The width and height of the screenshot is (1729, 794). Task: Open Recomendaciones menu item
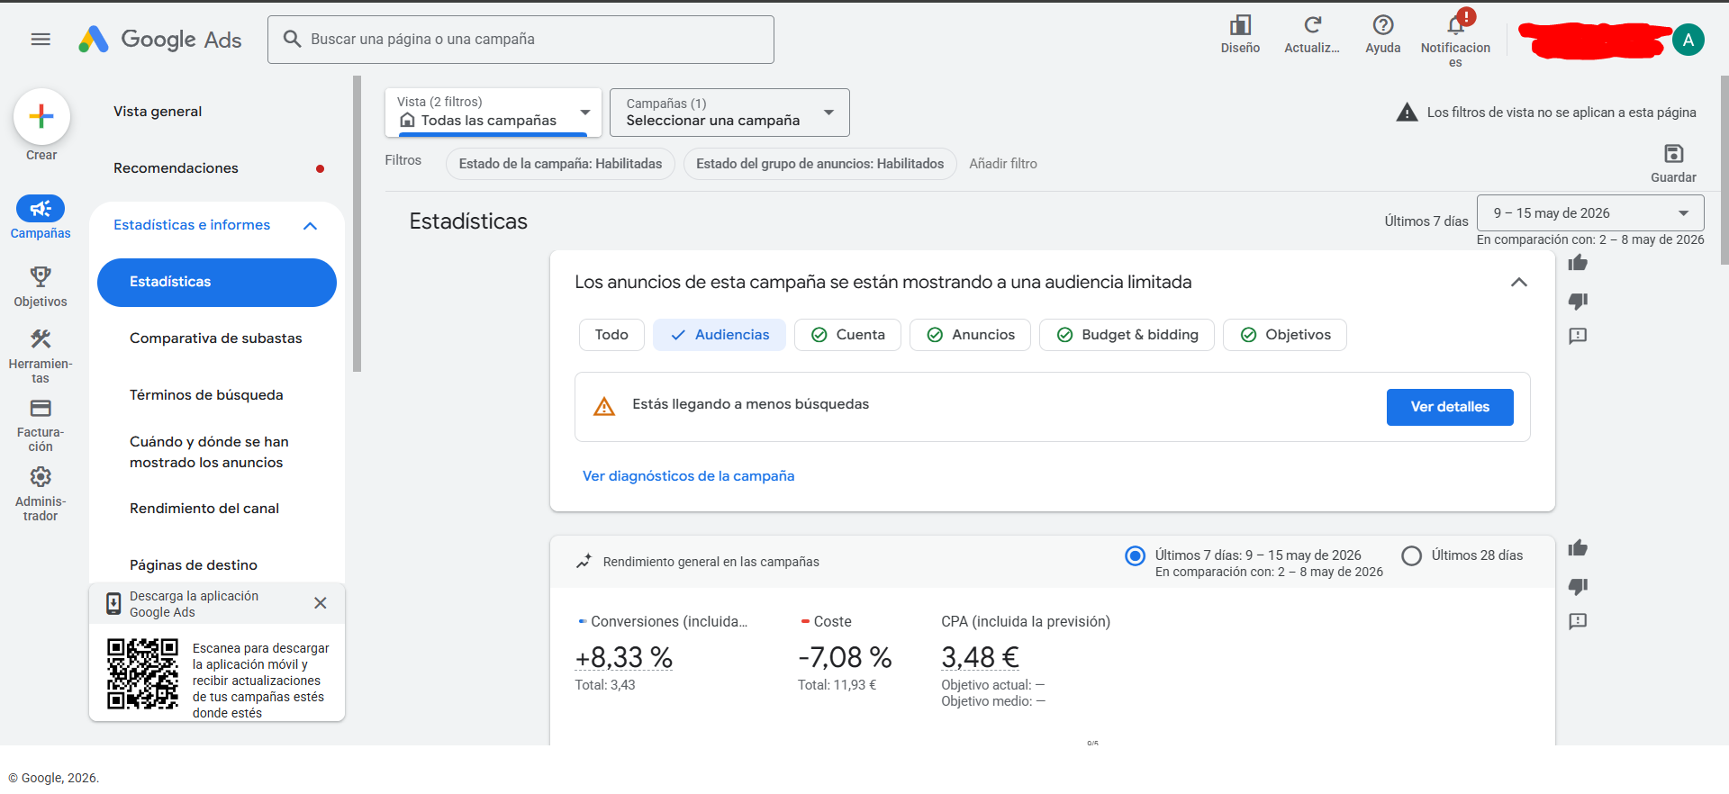point(176,168)
